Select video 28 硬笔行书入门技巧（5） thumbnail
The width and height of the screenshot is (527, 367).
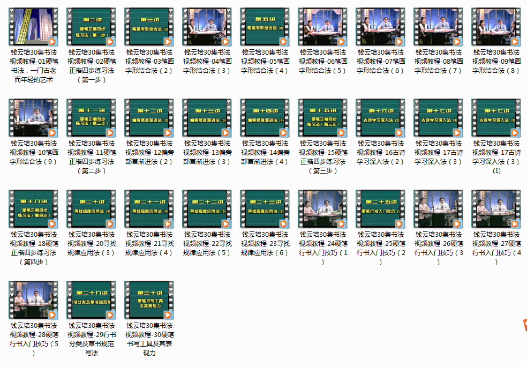(33, 300)
